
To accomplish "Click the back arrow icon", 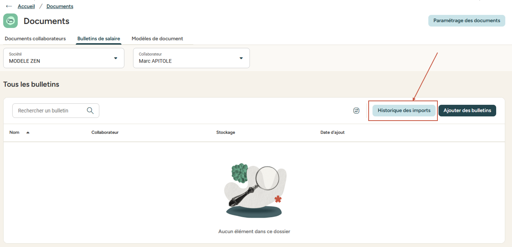I will point(9,6).
